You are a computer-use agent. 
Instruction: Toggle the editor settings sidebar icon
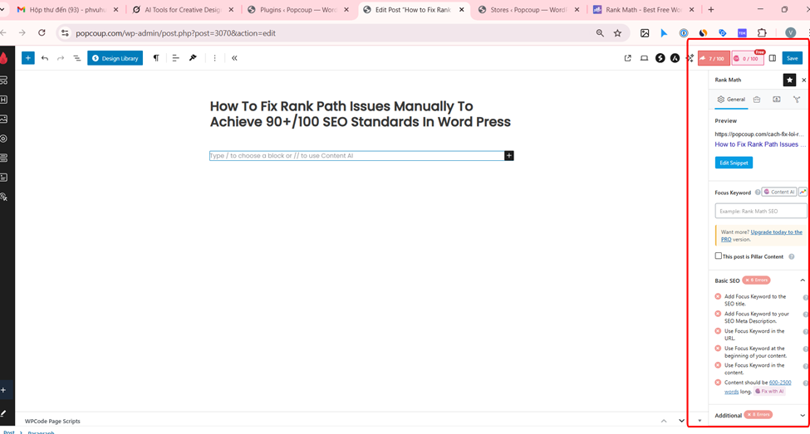[x=773, y=58]
